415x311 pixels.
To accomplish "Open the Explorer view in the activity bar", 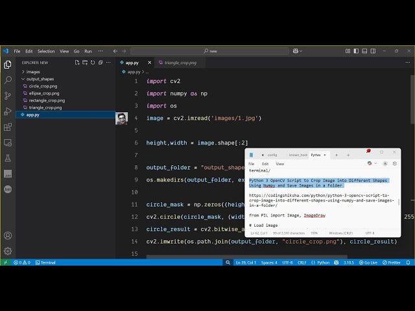I will pos(8,65).
